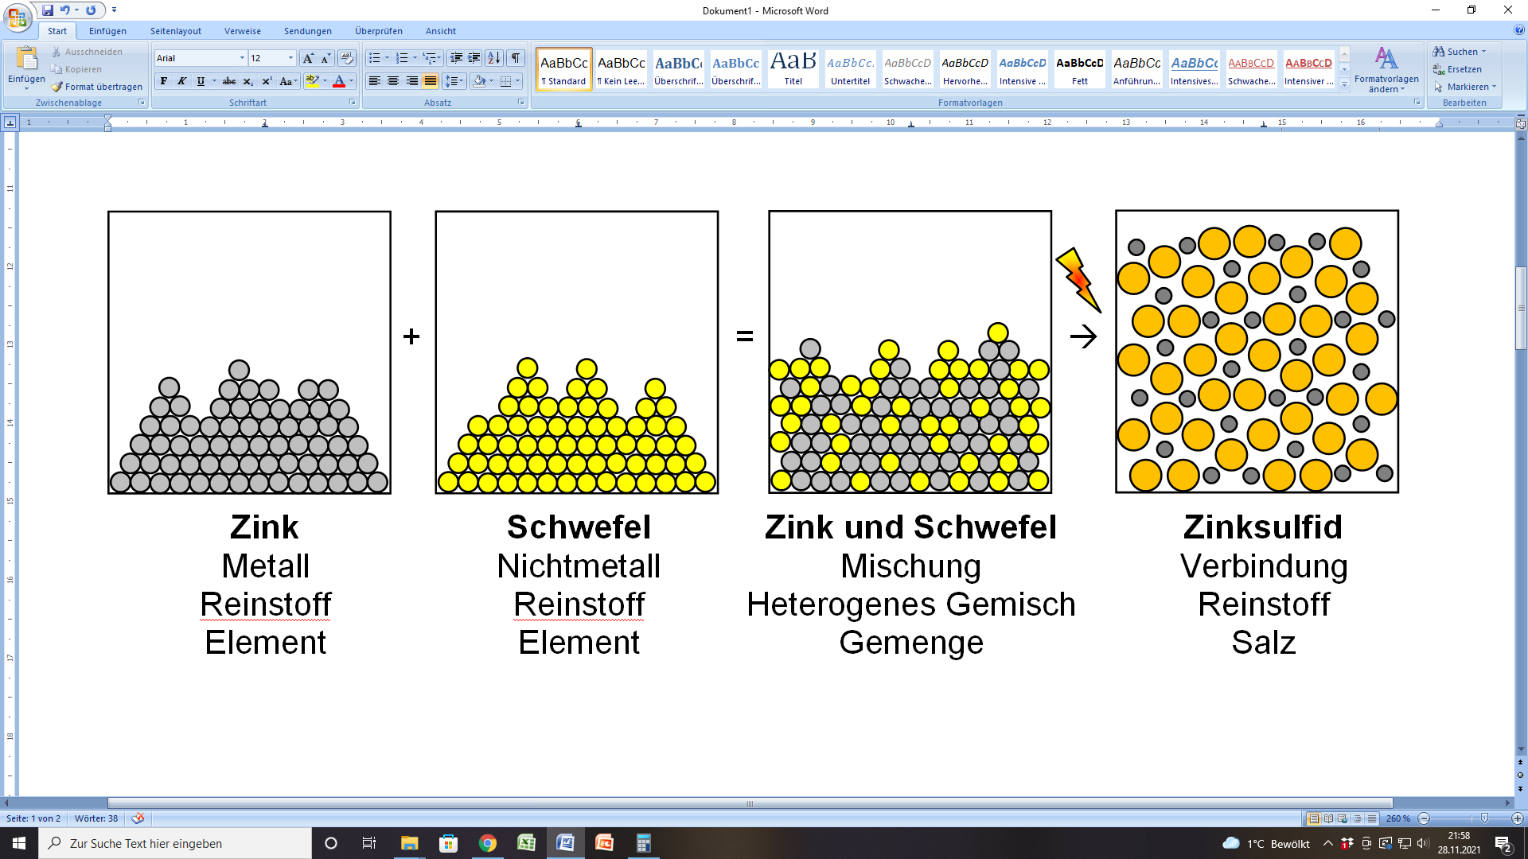
Task: Switch to the Überprüfen tab
Action: click(x=379, y=31)
